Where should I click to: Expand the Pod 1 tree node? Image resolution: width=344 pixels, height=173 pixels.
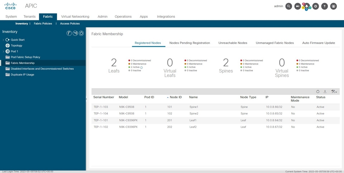(3, 51)
